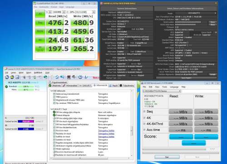
Task: Collapse the S.M.A.R.T. Teszt section
Action: tap(51, 109)
